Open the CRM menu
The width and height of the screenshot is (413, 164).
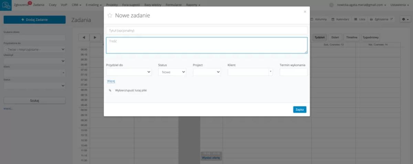click(76, 5)
